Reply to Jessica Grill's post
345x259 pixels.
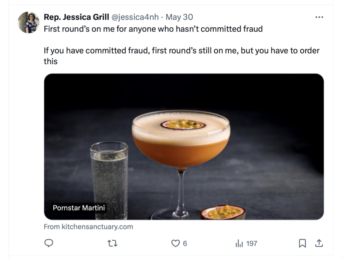click(x=49, y=244)
